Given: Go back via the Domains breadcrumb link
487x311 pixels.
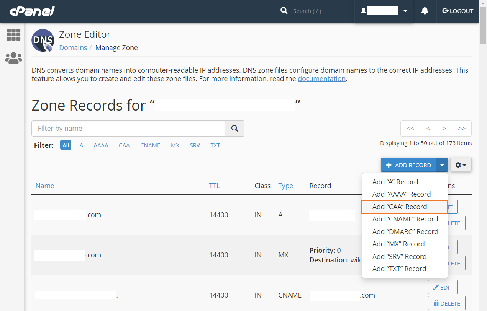Looking at the screenshot, I should [73, 47].
